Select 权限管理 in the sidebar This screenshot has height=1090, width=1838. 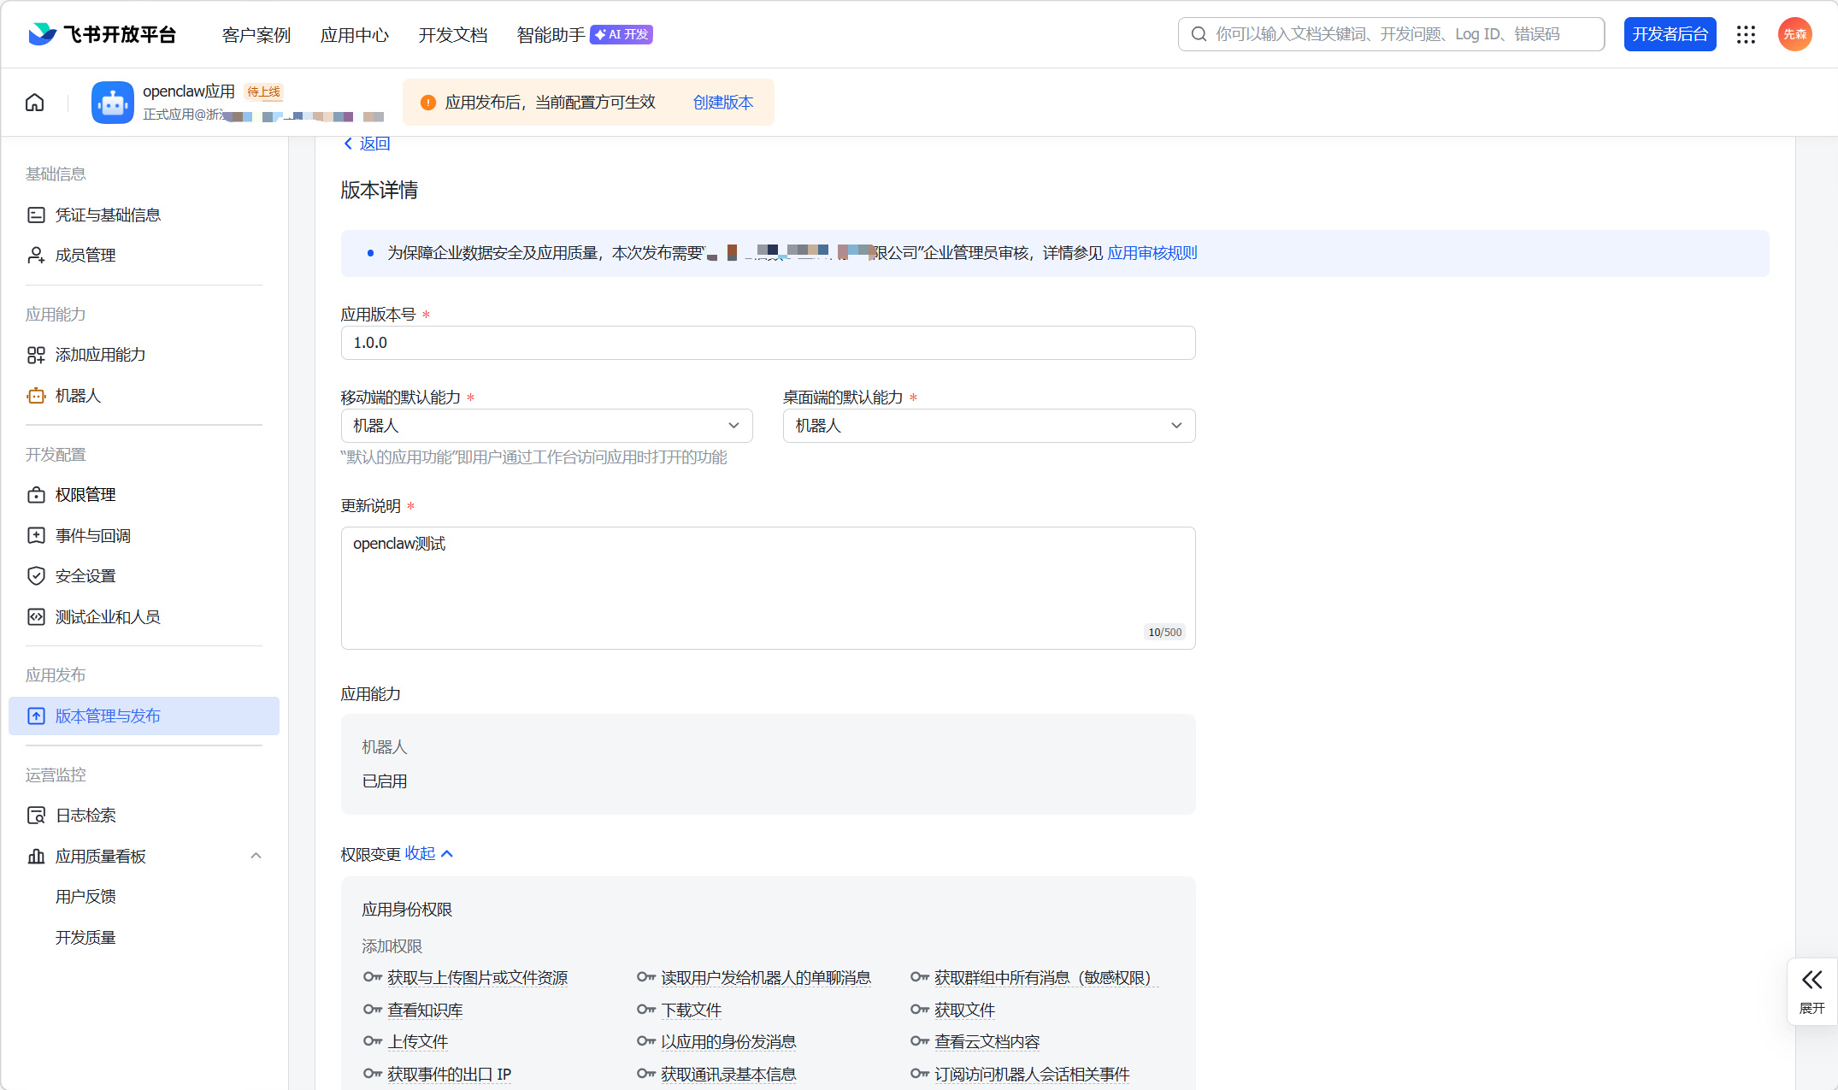coord(85,495)
